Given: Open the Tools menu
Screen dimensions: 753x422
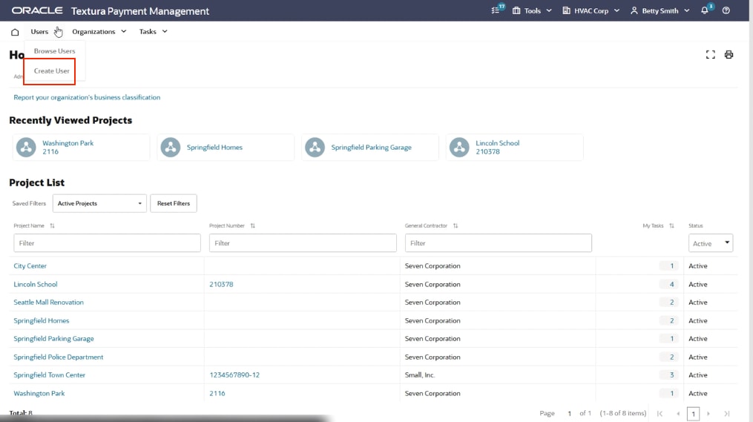Looking at the screenshot, I should point(532,10).
